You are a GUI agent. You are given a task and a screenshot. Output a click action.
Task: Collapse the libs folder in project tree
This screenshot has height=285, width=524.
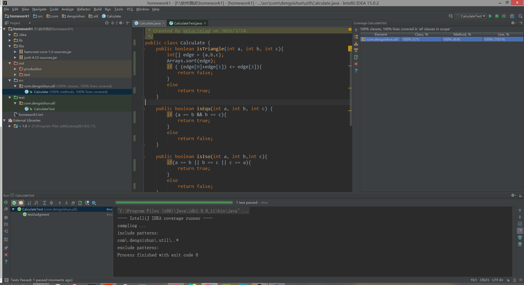[10, 46]
